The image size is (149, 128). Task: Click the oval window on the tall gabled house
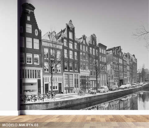[36, 32]
